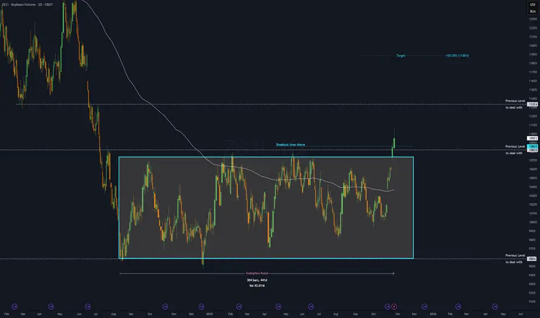Open event marker between Apr and May 2024
The height and width of the screenshot is (318, 540).
pos(51,306)
